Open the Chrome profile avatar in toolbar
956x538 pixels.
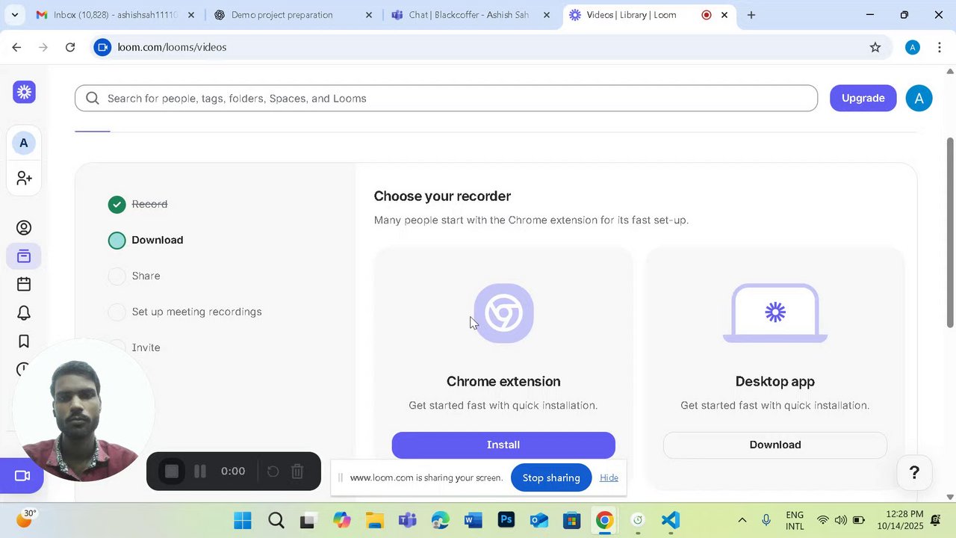[x=913, y=47]
